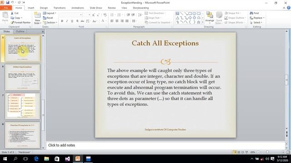Click the Decrease Font Size icon
The width and height of the screenshot is (291, 163).
[x=98, y=15]
